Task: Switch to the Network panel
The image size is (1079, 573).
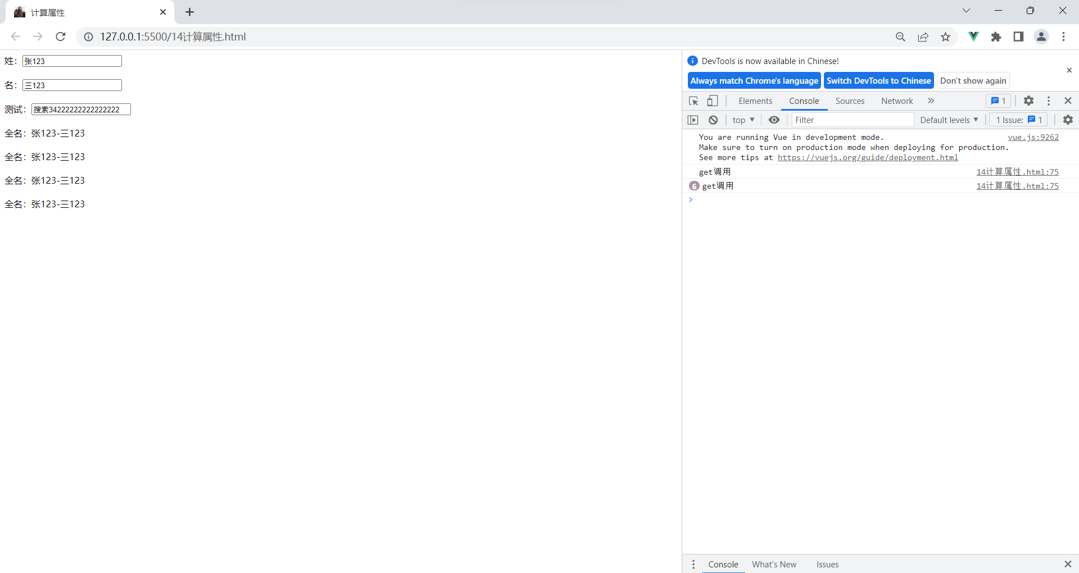Action: [897, 101]
